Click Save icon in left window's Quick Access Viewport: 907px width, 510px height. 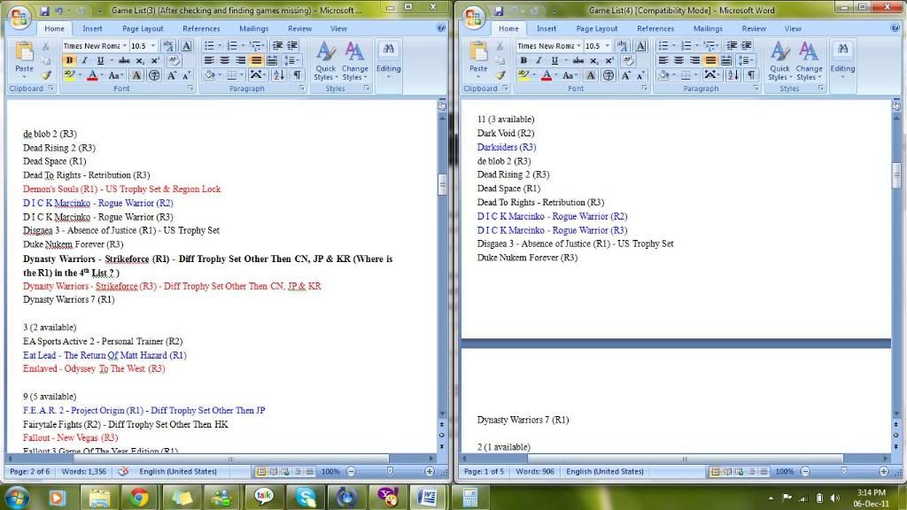(43, 11)
